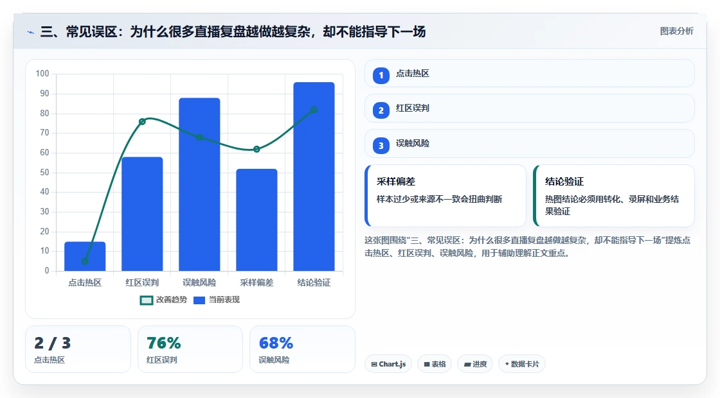The height and width of the screenshot is (398, 720).
Task: Select the 点击热区 list item
Action: 529,73
